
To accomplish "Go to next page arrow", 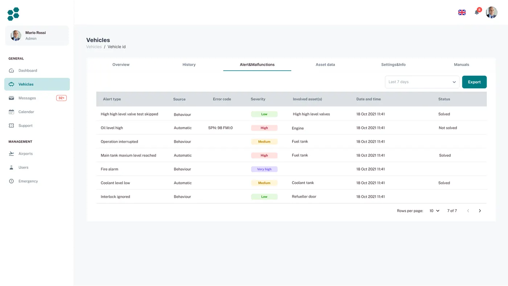I will point(480,211).
